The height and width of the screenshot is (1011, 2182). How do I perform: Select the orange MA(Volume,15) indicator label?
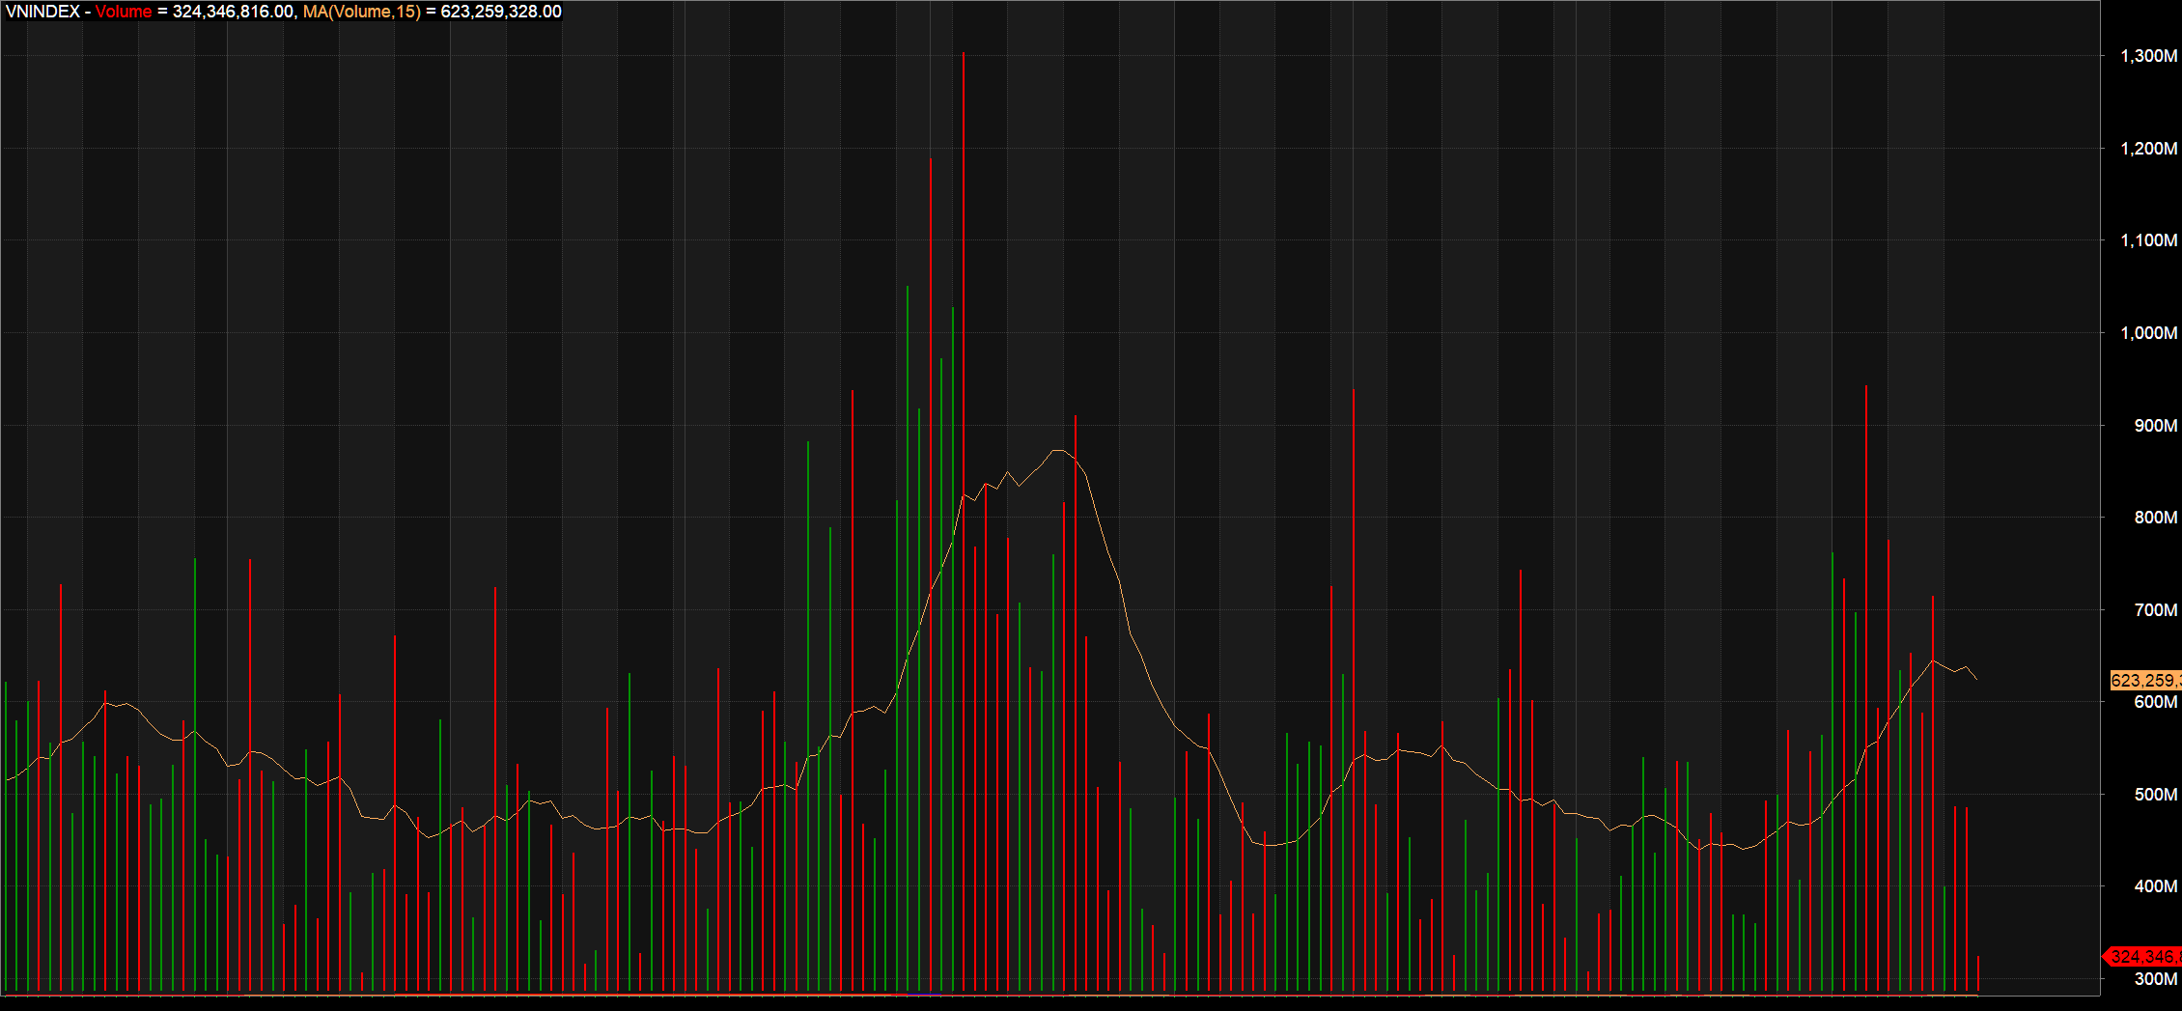pyautogui.click(x=362, y=12)
